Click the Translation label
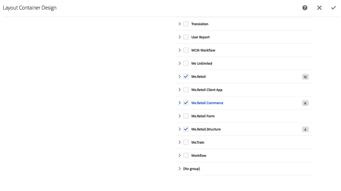 (200, 24)
